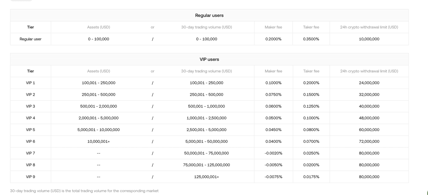Image resolution: width=428 pixels, height=195 pixels.
Task: Click VIP 2 taker fee 0.1500%
Action: [x=311, y=95]
